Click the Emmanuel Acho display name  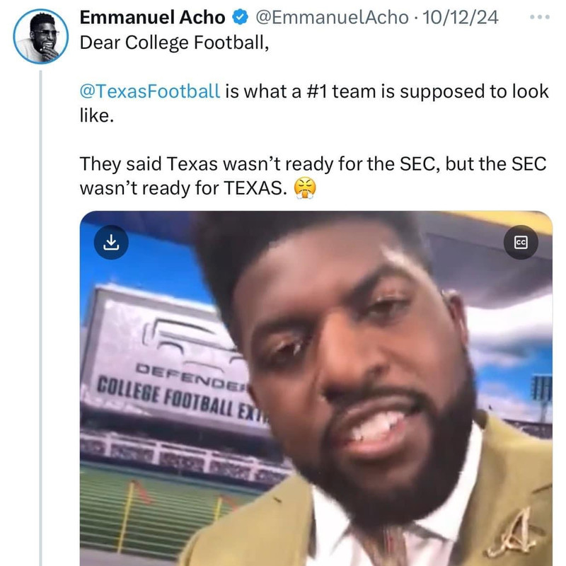[x=151, y=17]
